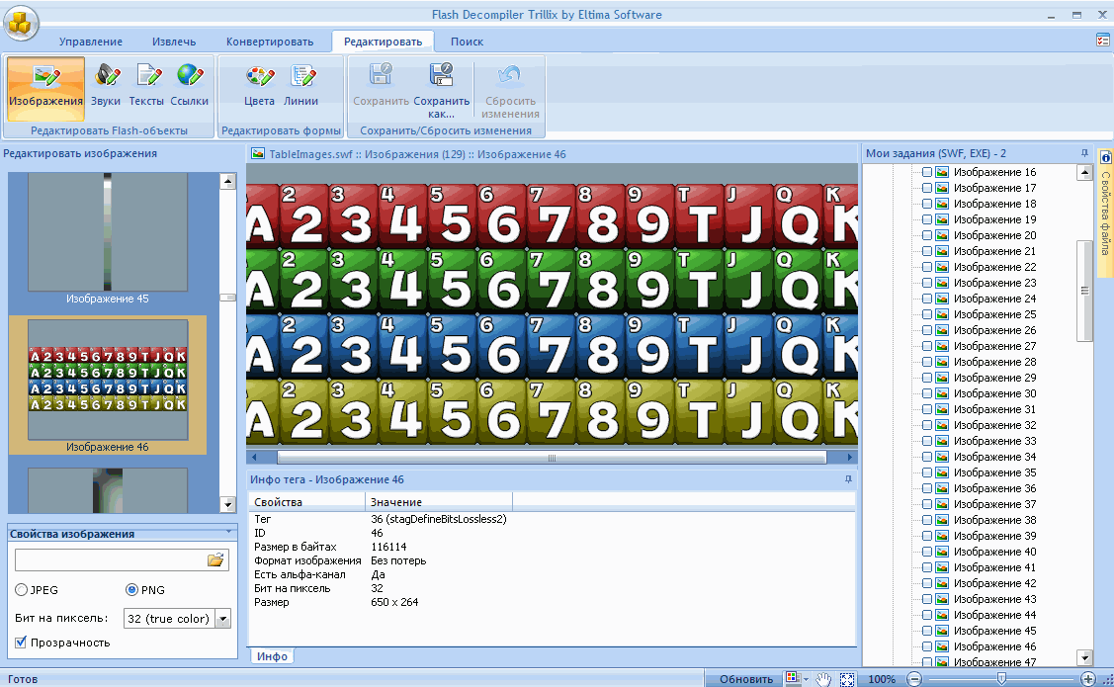
Task: Open the Ссылки links editor
Action: [189, 85]
